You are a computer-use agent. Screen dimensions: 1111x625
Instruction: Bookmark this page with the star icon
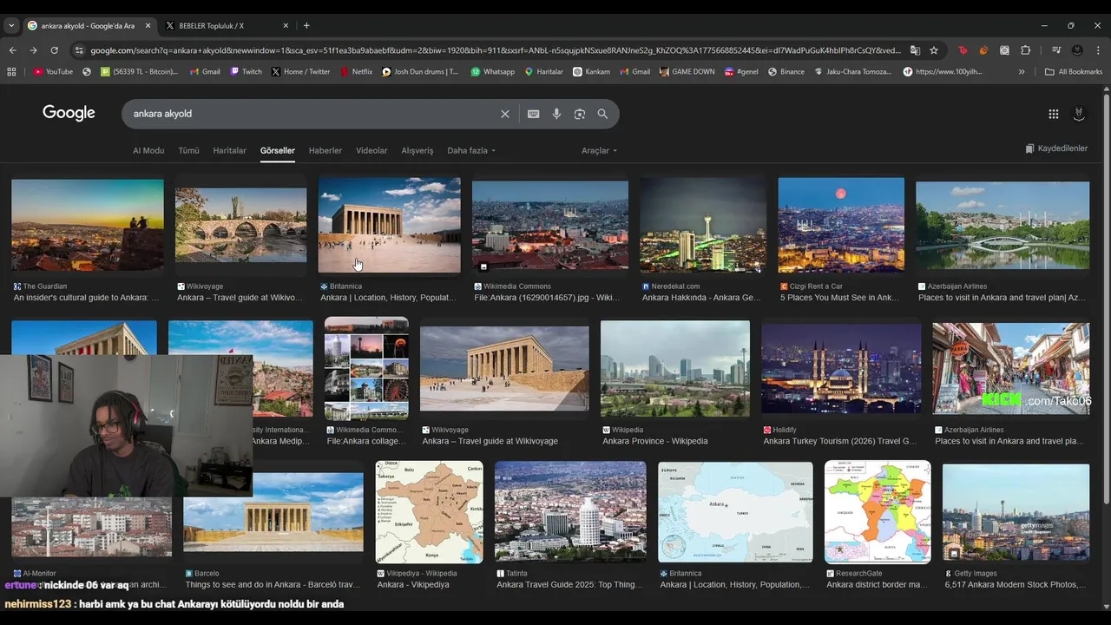[x=934, y=50]
